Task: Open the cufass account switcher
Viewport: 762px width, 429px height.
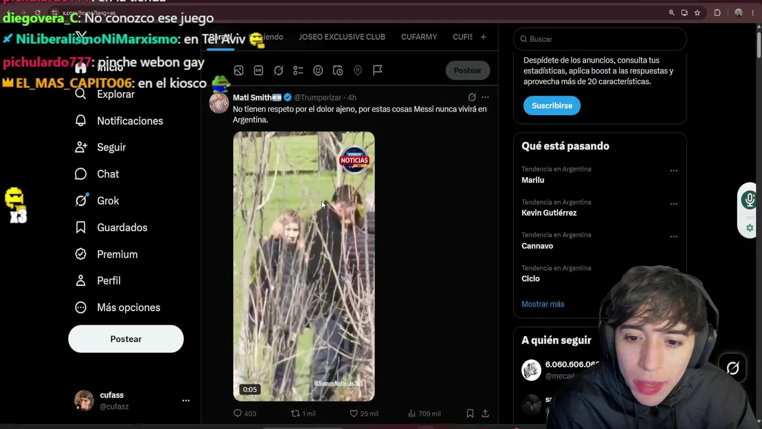Action: (x=132, y=401)
